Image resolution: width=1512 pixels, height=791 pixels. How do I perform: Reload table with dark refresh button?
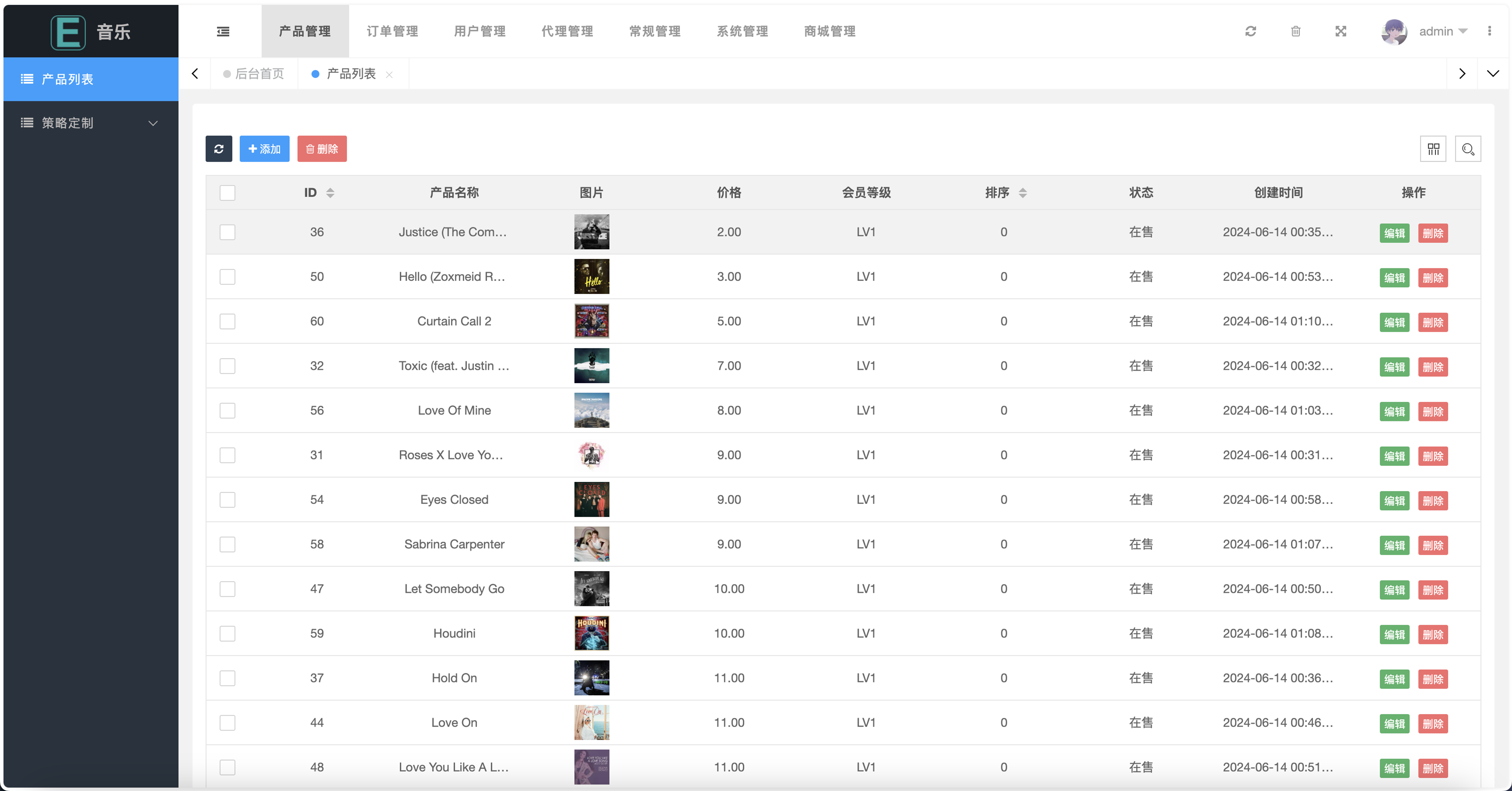218,149
